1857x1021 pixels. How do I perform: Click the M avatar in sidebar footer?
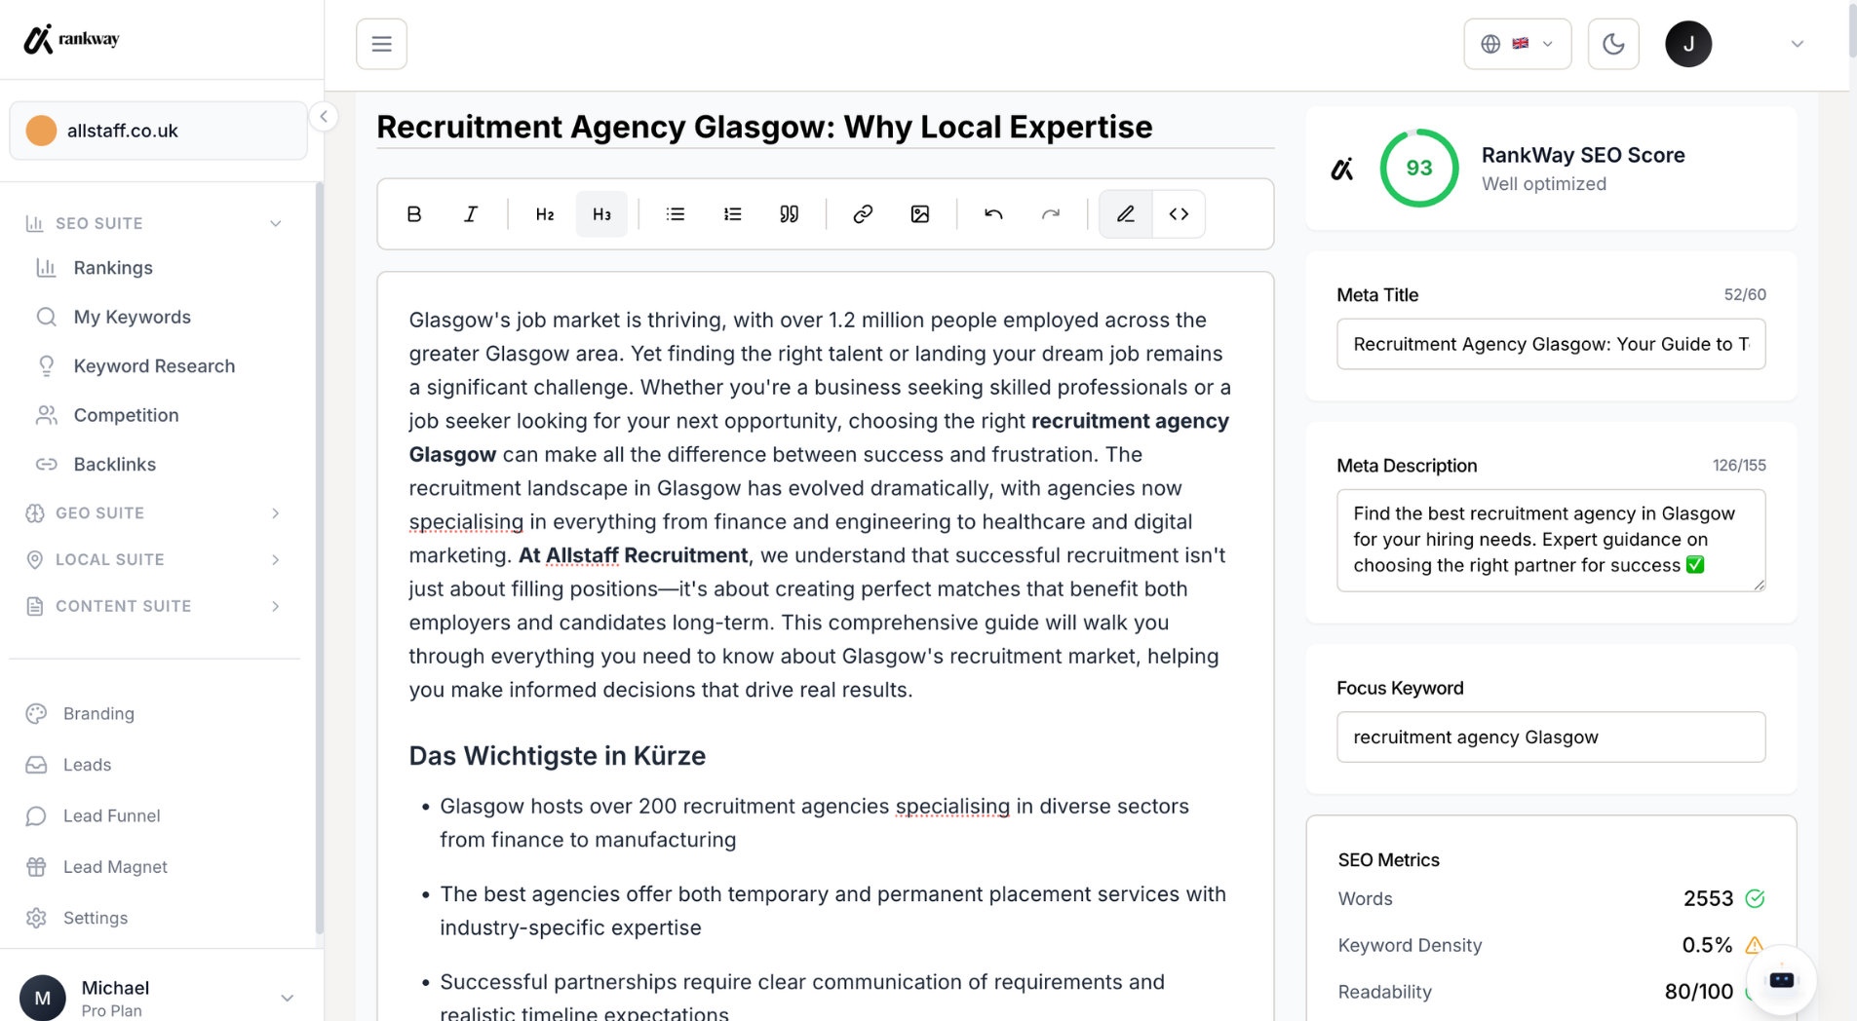(43, 998)
